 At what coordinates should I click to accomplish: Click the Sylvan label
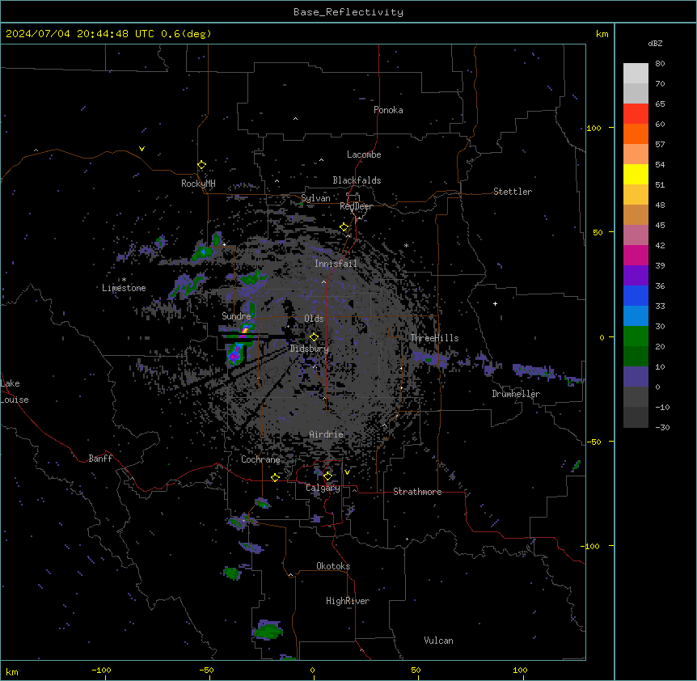pyautogui.click(x=315, y=198)
